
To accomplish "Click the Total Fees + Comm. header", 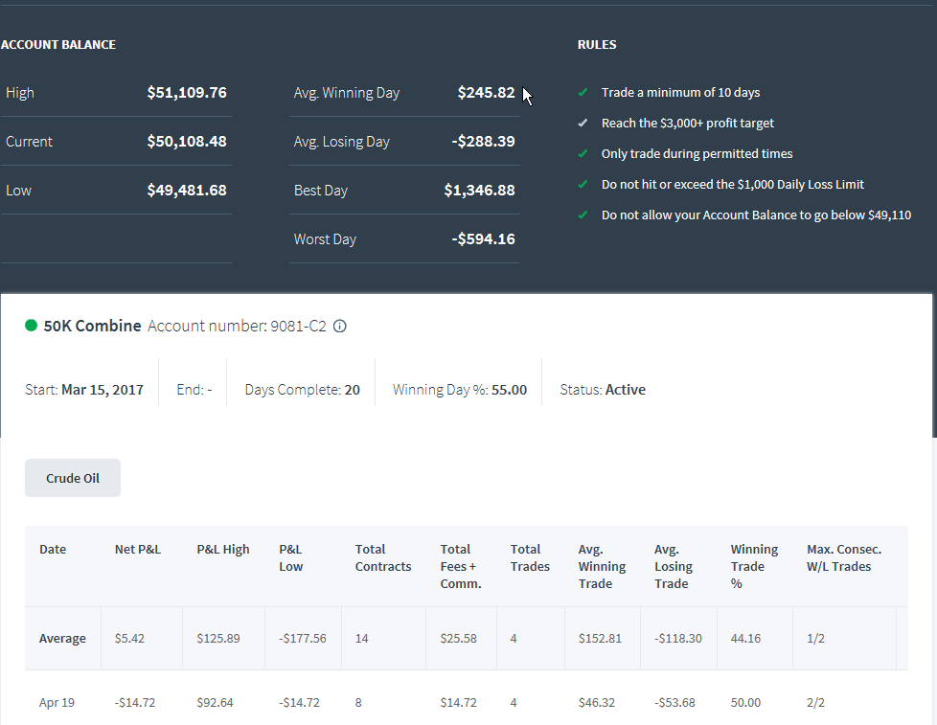I will tap(461, 566).
